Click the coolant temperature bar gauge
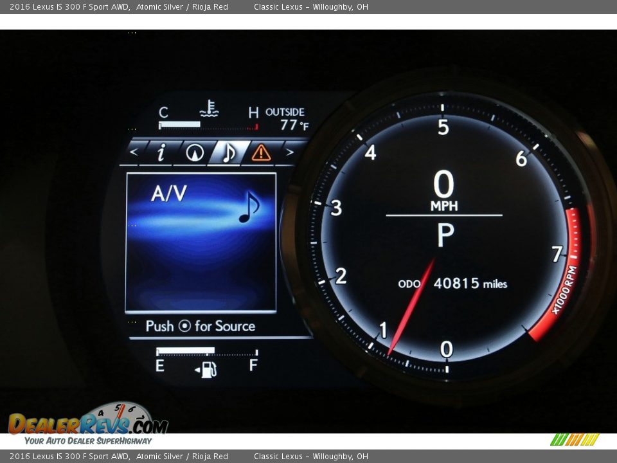The height and width of the screenshot is (463, 617). pyautogui.click(x=208, y=125)
